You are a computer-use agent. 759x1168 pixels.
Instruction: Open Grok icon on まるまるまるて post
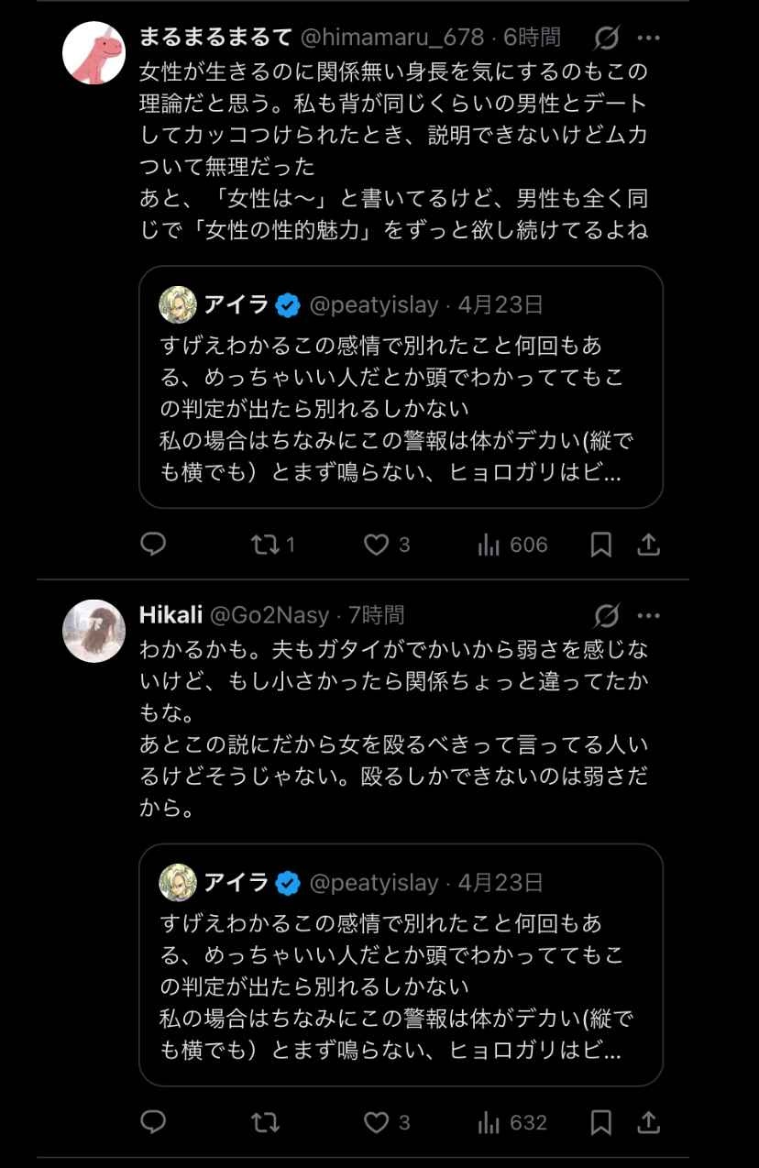(x=606, y=39)
